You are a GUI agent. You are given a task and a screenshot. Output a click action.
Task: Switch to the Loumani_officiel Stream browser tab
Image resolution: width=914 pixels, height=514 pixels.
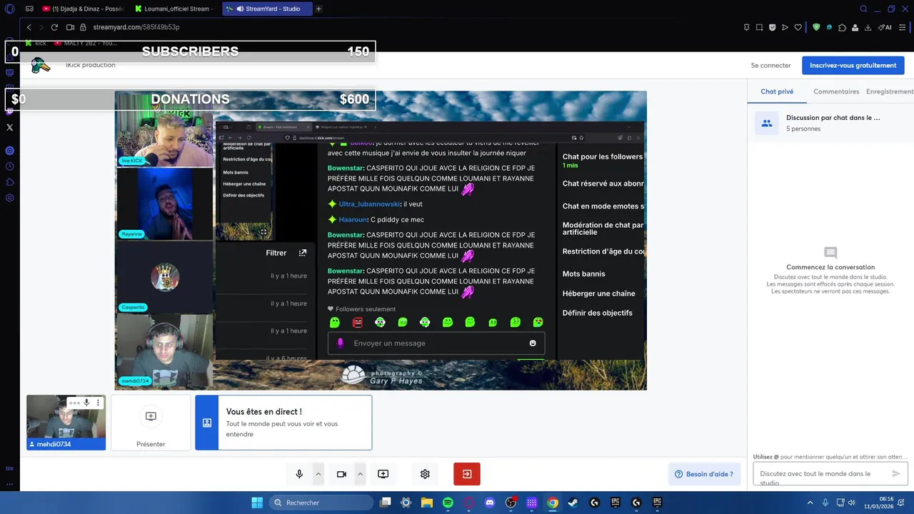click(x=175, y=9)
